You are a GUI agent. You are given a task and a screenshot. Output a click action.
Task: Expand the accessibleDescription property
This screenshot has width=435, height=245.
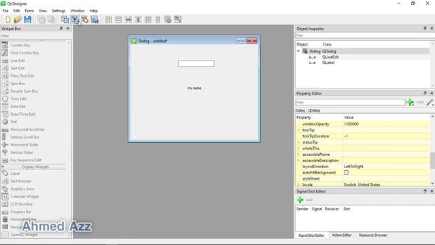[298, 161]
